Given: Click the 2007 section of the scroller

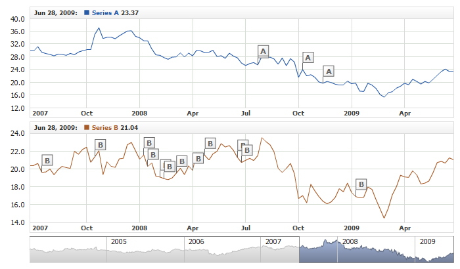Looking at the screenshot, I should tap(273, 241).
